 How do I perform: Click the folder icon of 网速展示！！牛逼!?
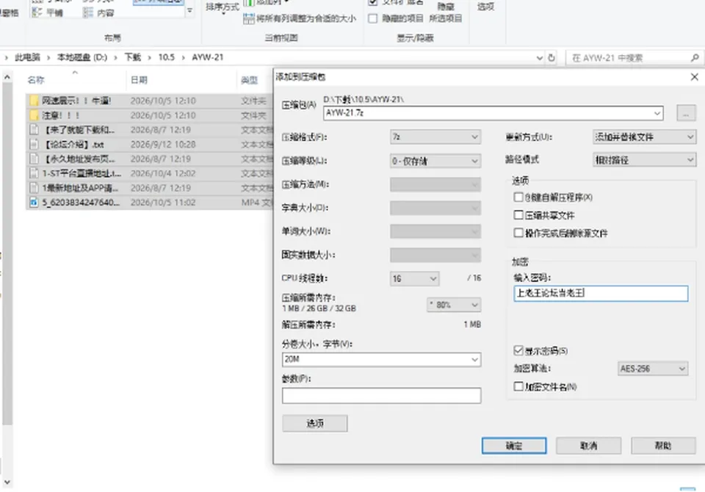point(35,101)
